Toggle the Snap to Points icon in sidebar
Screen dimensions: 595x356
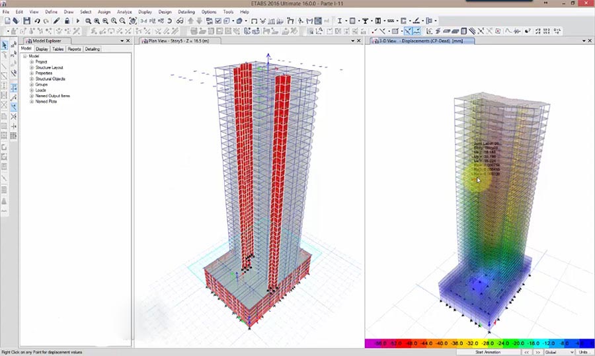coord(14,88)
